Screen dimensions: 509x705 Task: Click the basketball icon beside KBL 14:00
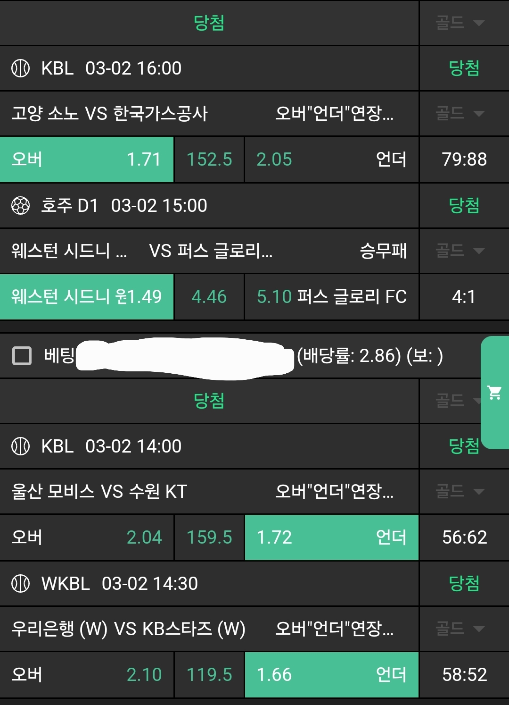20,446
